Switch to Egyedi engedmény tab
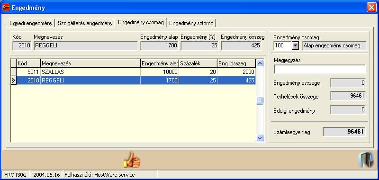 [x=31, y=23]
